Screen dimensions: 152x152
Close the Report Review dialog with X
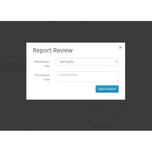[120, 47]
